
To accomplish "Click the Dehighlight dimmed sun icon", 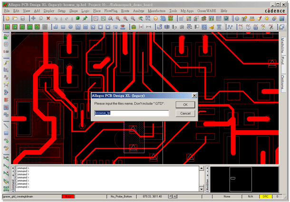I will tap(274, 19).
